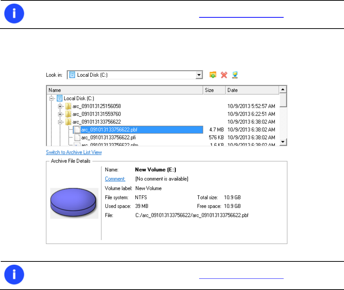Select the arc_091013133756622.pfi file
This screenshot has width=344, height=290.
tap(108, 137)
